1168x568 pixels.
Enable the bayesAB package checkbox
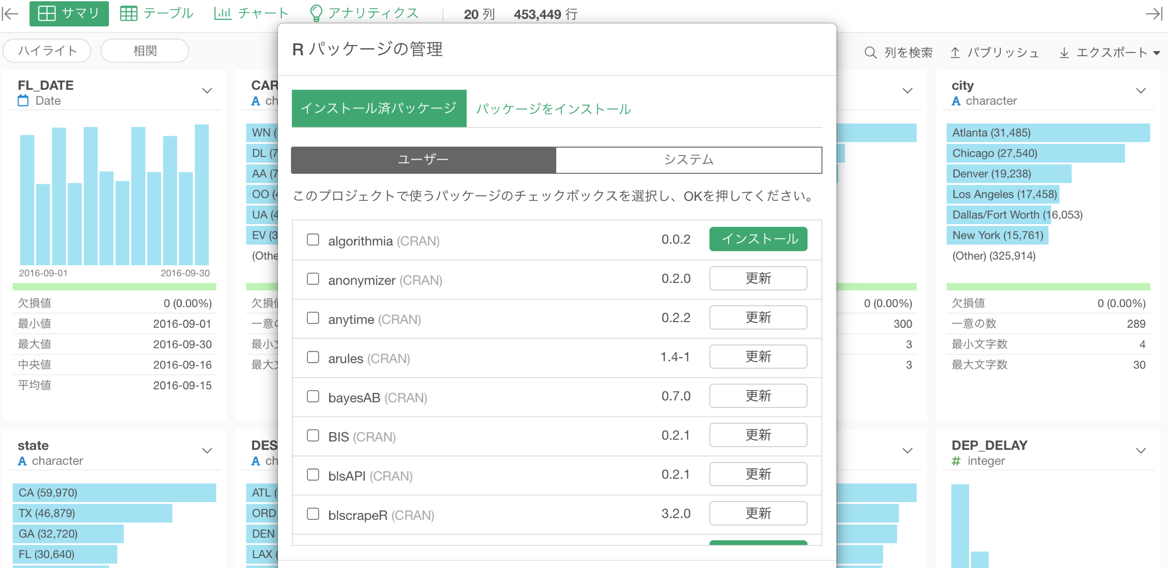point(313,396)
